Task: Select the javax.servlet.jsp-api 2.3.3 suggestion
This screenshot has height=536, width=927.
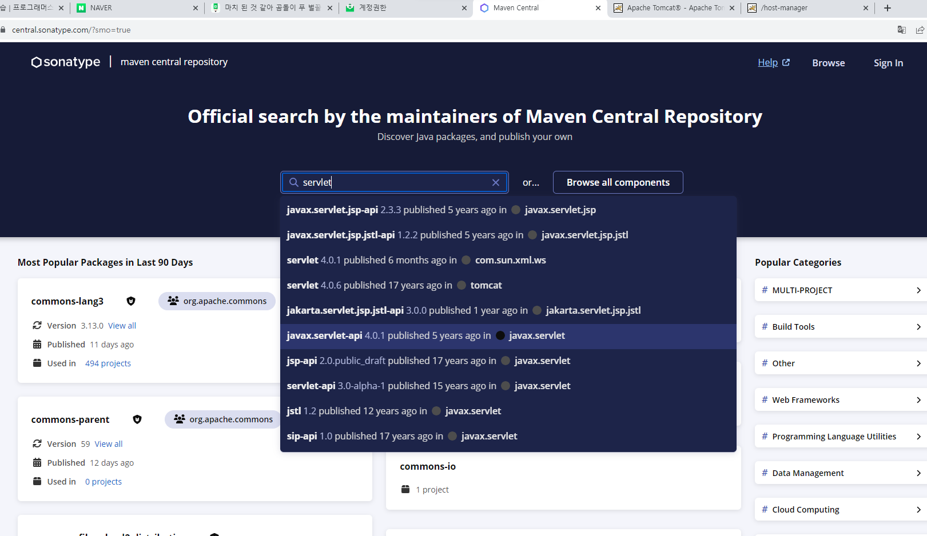Action: point(508,210)
